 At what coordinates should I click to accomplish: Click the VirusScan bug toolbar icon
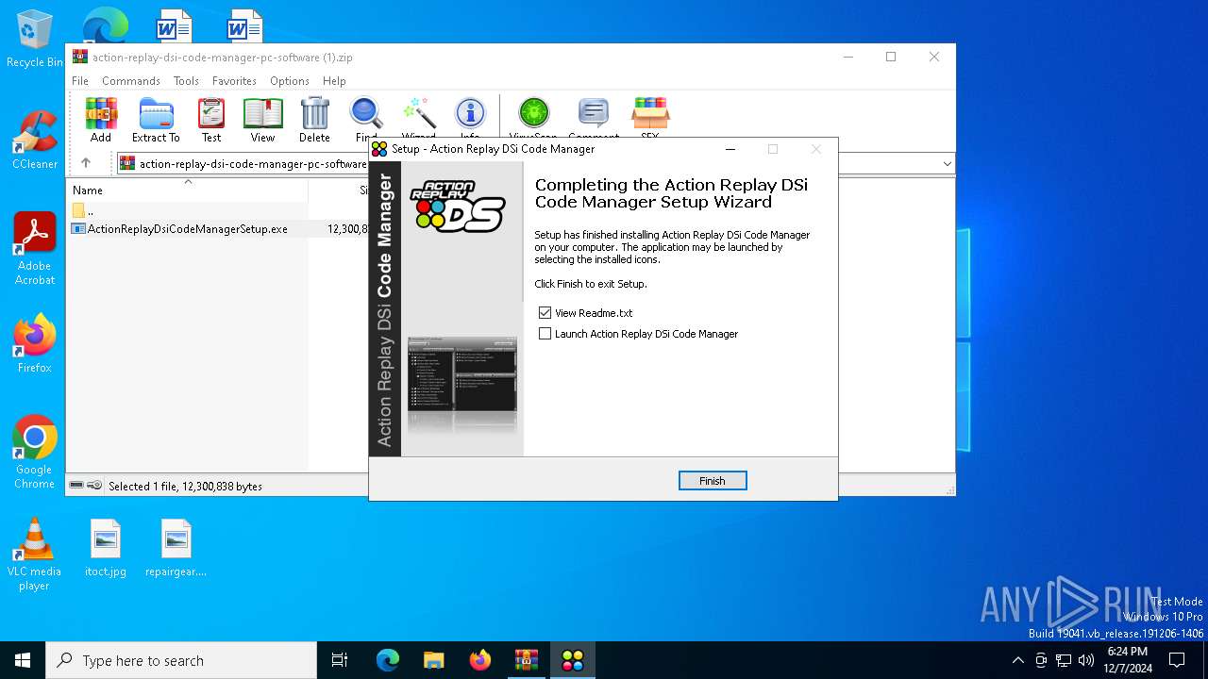533,120
